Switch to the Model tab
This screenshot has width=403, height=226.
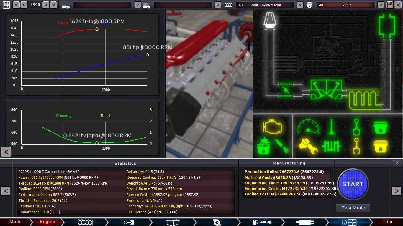(16, 222)
